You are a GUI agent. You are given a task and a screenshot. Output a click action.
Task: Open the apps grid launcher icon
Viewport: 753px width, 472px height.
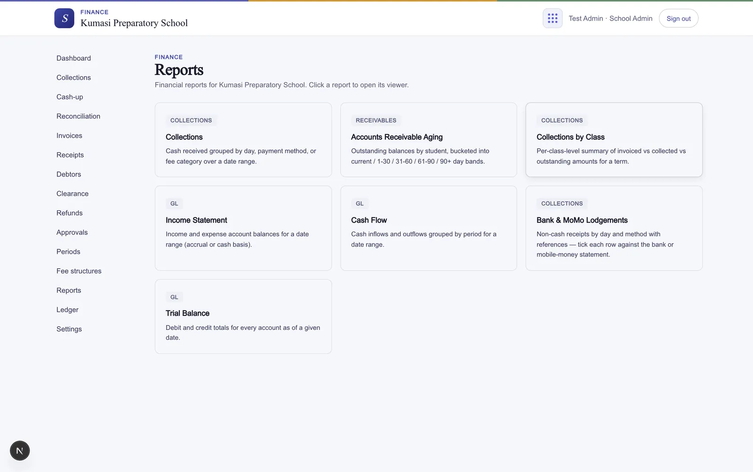tap(553, 18)
